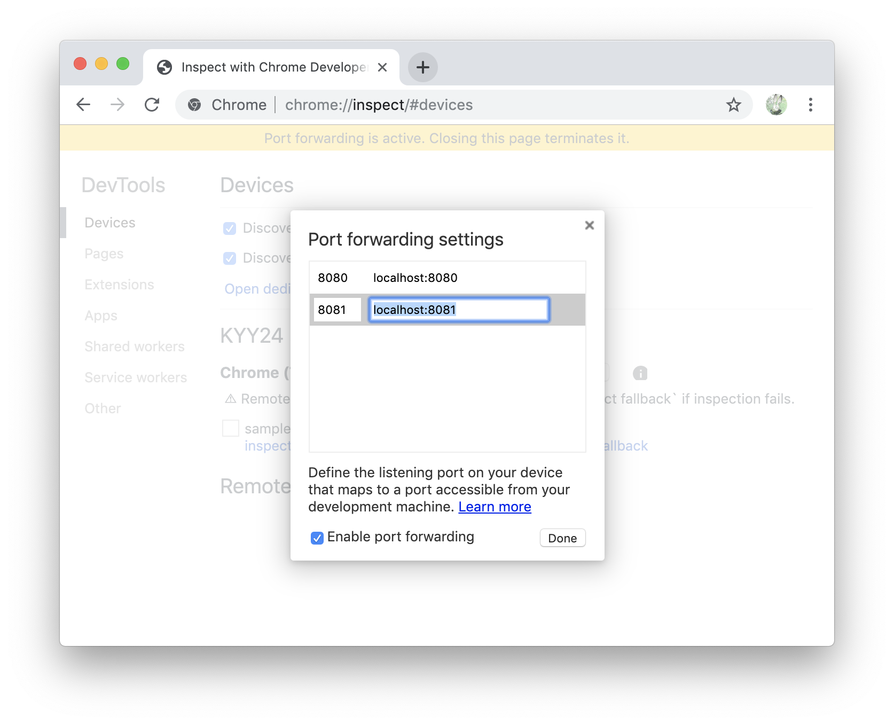Click the address bar URL
Image resolution: width=894 pixels, height=725 pixels.
click(x=378, y=105)
